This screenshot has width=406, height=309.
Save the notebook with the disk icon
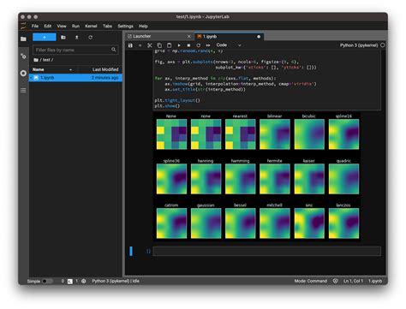[x=130, y=45]
